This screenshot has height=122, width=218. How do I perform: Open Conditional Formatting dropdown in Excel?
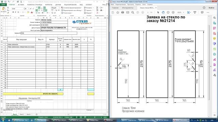tap(72, 8)
